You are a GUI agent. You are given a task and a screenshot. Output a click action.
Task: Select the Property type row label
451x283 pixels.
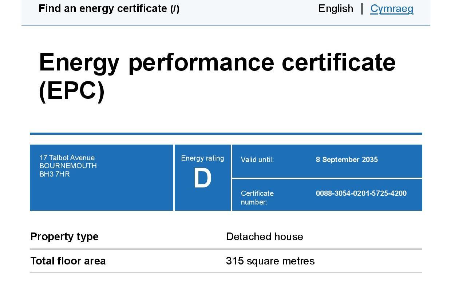tap(64, 236)
